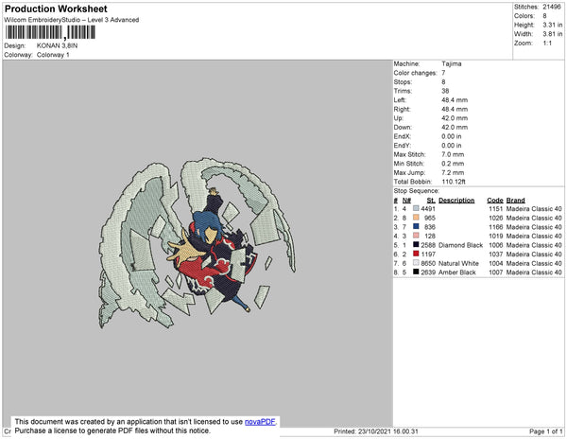Select the 'Diamond Black' description text
The height and width of the screenshot is (439, 567).
(460, 245)
